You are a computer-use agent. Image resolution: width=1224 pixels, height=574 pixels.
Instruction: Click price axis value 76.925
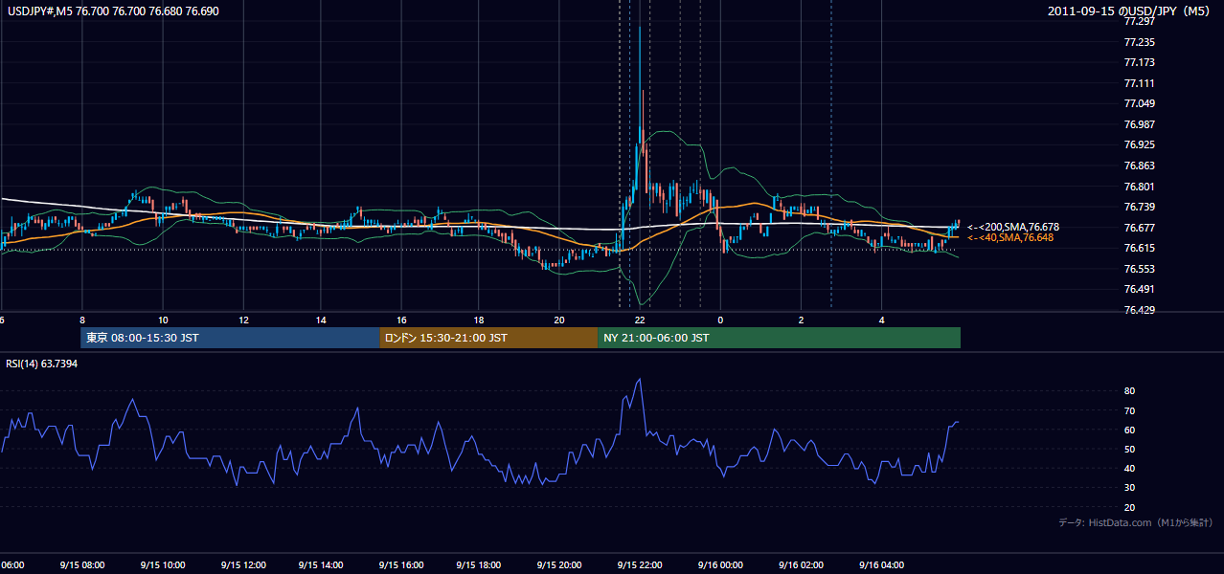pyautogui.click(x=1140, y=144)
